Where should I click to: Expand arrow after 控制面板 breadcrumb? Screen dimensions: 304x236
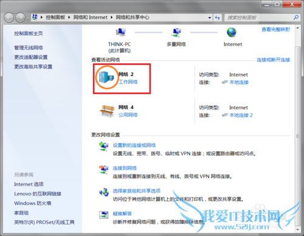point(69,18)
